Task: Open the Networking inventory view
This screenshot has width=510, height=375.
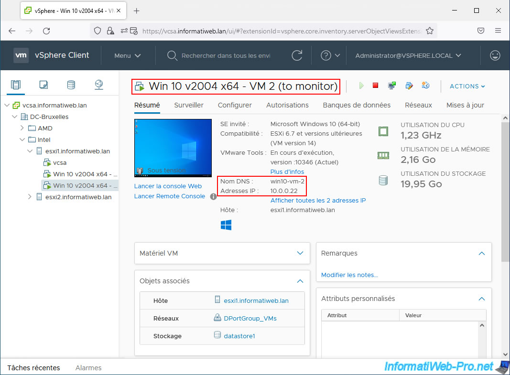Action: (99, 85)
